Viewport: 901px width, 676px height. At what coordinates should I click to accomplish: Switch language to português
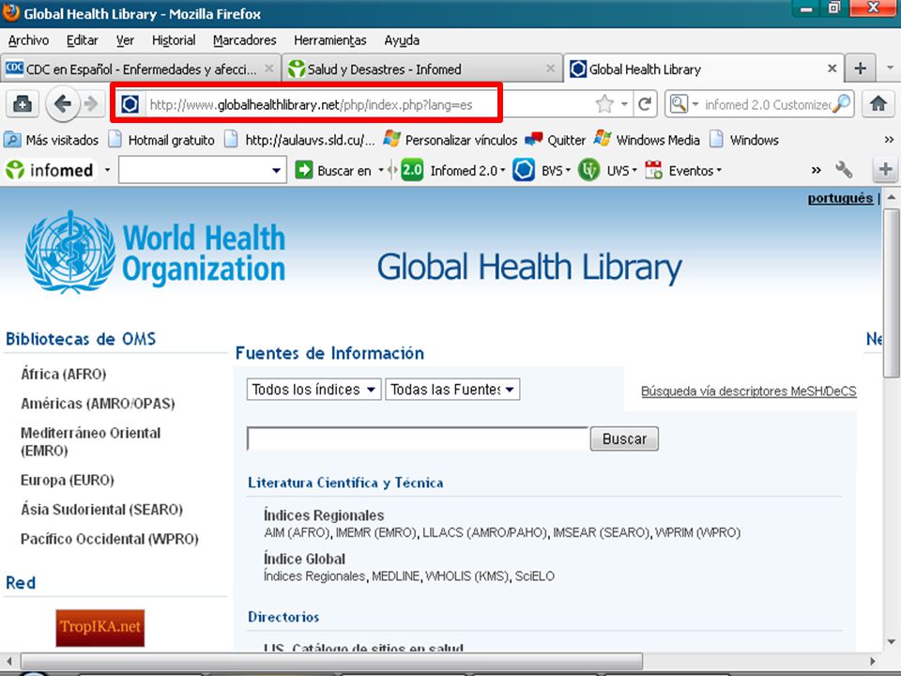(x=840, y=198)
